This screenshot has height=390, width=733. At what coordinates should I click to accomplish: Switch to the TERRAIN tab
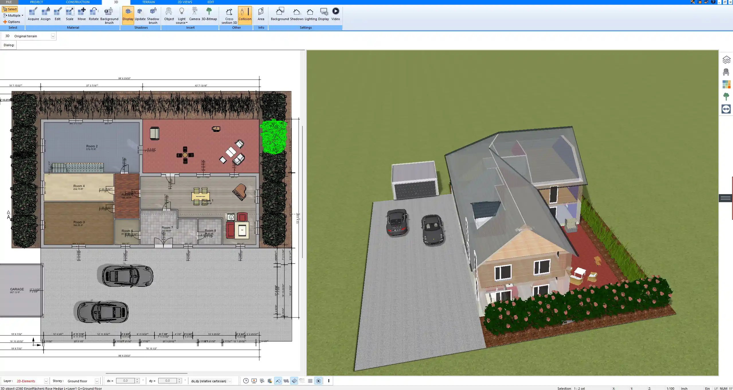pyautogui.click(x=148, y=2)
